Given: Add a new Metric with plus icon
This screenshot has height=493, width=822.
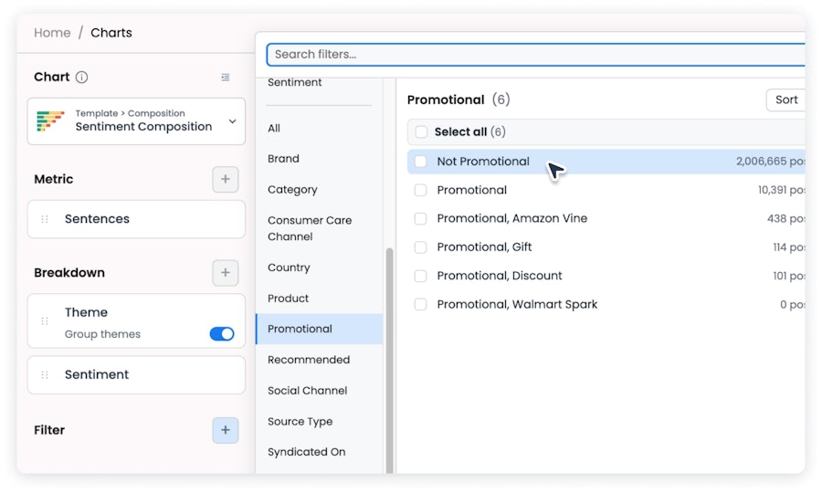Looking at the screenshot, I should point(226,179).
